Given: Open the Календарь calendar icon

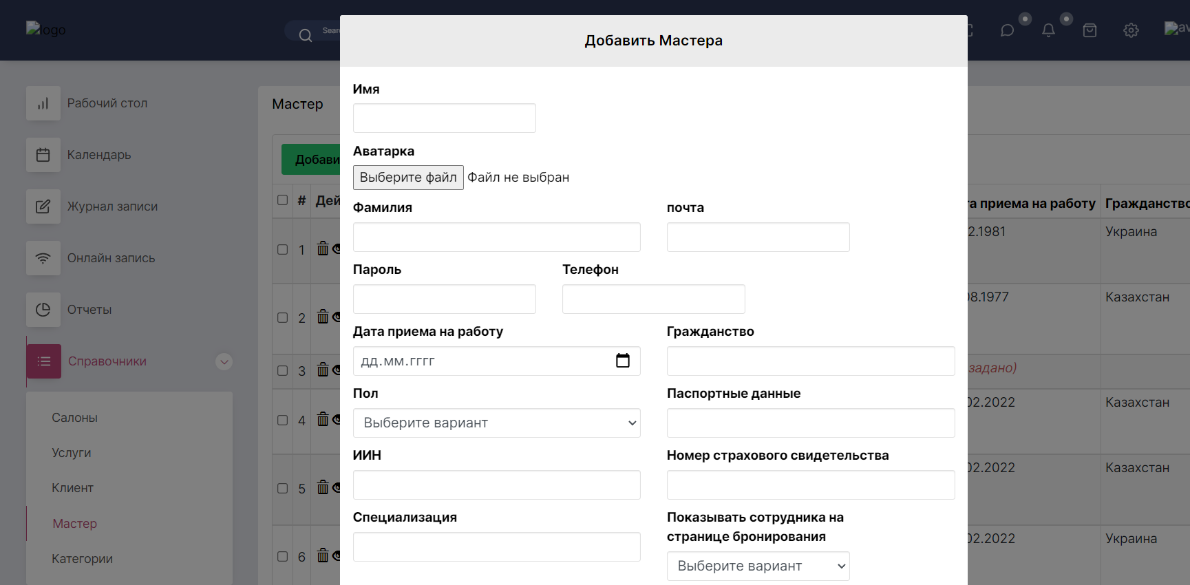Looking at the screenshot, I should pos(43,155).
